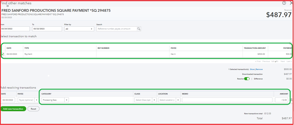The width and height of the screenshot is (294, 125).
Task: Click the 02/20/2023 date cell
Action: [x=12, y=54]
